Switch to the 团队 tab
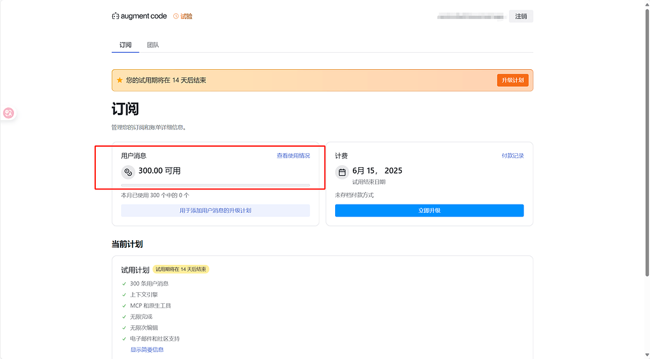The width and height of the screenshot is (650, 359). 153,45
